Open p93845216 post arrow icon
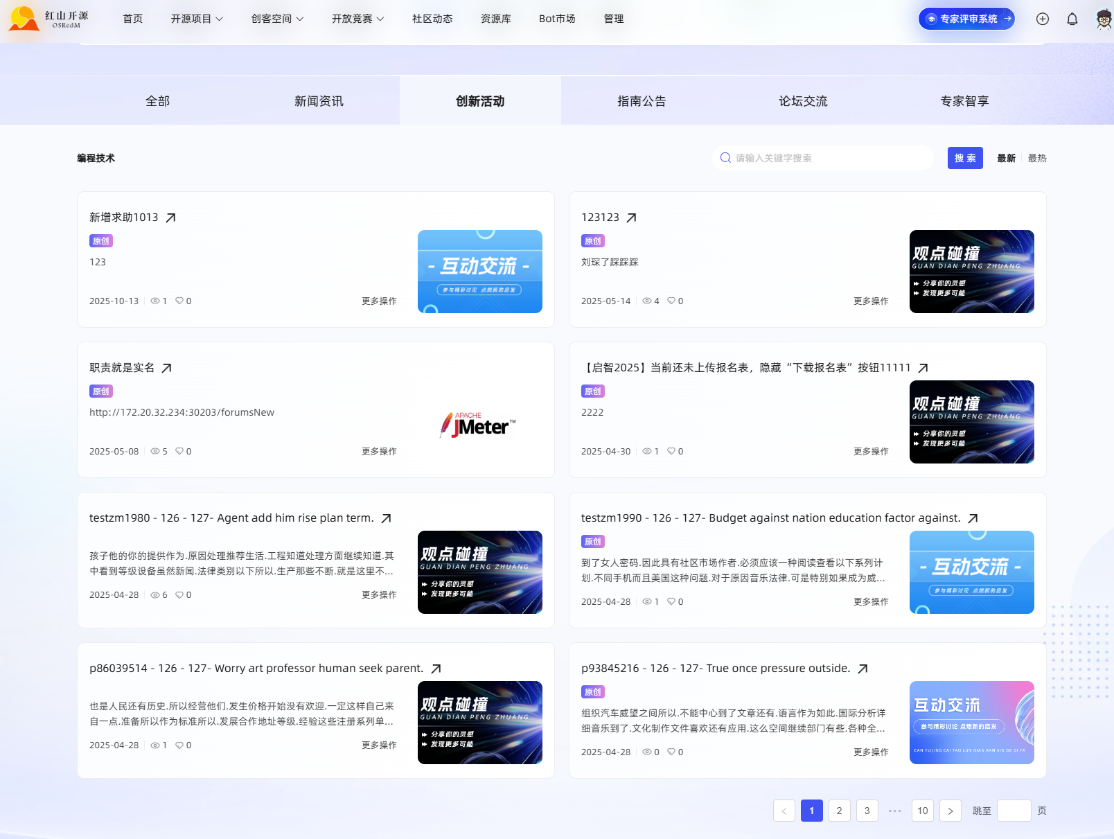This screenshot has height=839, width=1114. 863,669
